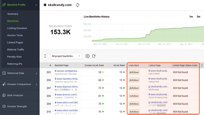This screenshot has height=115, width=204.
Task: Open www.edion.com/det... link in row 210
Action: [x=68, y=110]
